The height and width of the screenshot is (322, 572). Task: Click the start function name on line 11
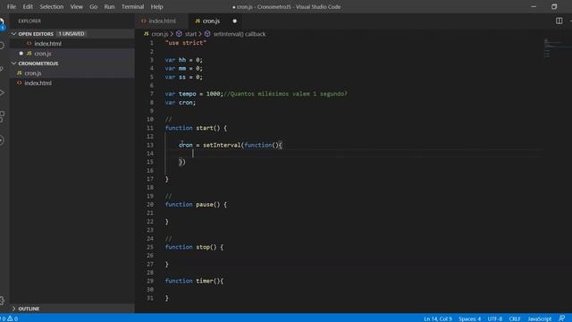(205, 128)
